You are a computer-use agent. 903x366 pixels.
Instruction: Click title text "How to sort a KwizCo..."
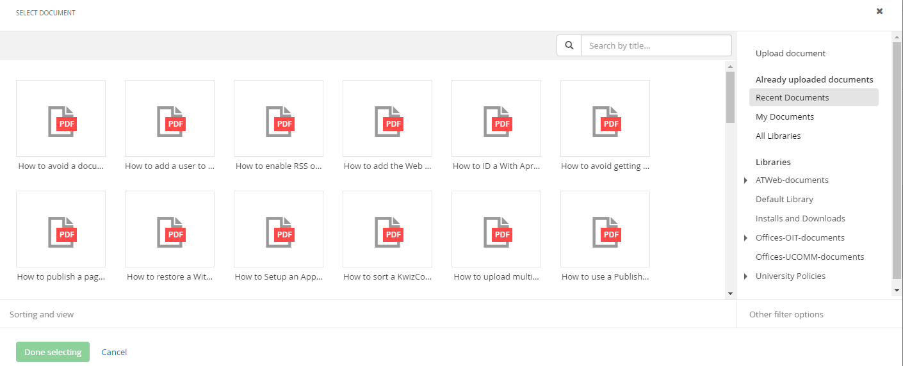pos(387,276)
